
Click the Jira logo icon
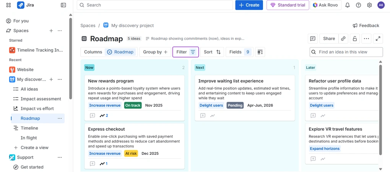coord(21,5)
